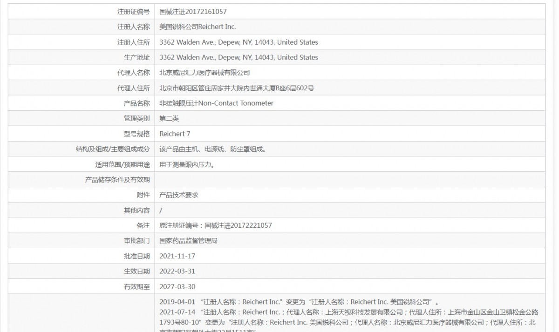Click the 审批部门 label
This screenshot has height=332, width=559.
(x=137, y=241)
